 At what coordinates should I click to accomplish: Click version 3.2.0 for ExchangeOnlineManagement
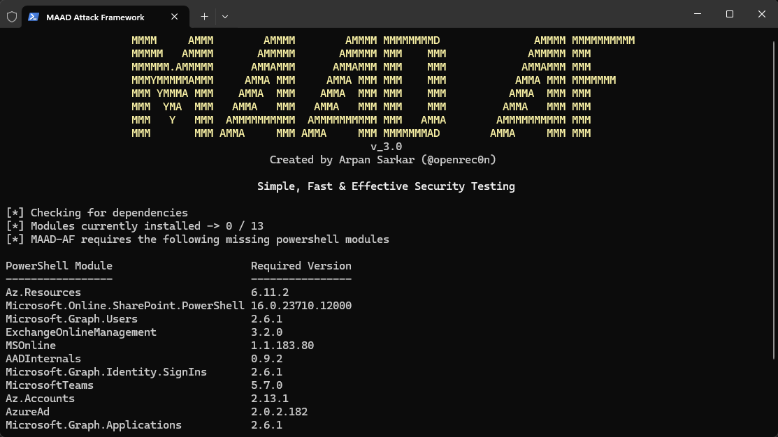(x=266, y=332)
